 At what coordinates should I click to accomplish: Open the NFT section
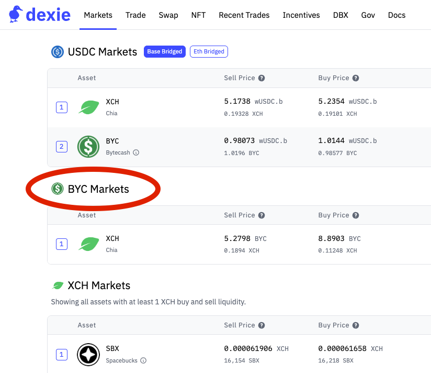point(198,15)
